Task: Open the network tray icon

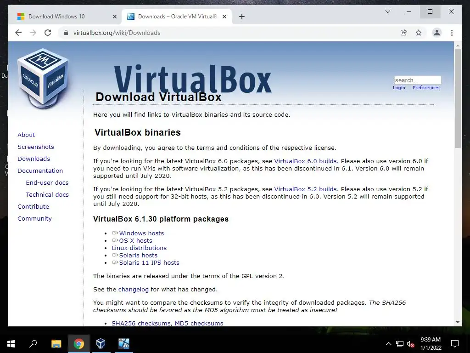Action: point(400,344)
